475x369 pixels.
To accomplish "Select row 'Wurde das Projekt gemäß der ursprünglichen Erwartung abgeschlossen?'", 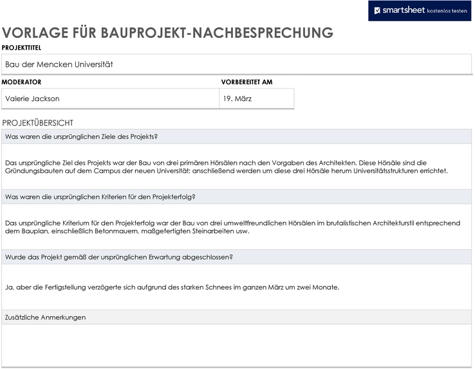I will pos(237,257).
